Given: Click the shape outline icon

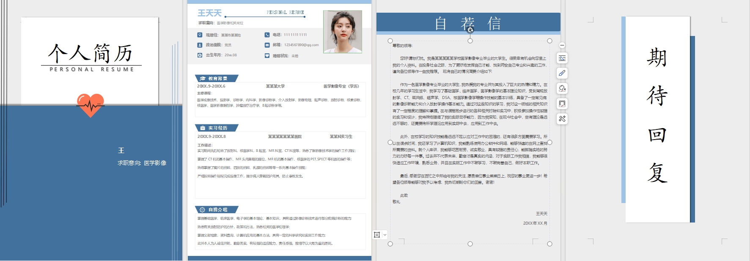Looking at the screenshot, I should 562,104.
